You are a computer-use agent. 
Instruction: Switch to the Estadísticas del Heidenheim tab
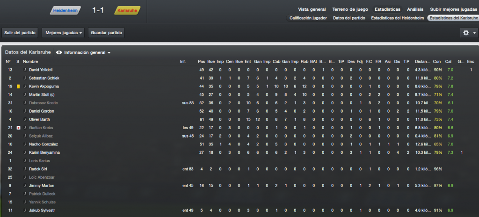[x=397, y=18]
